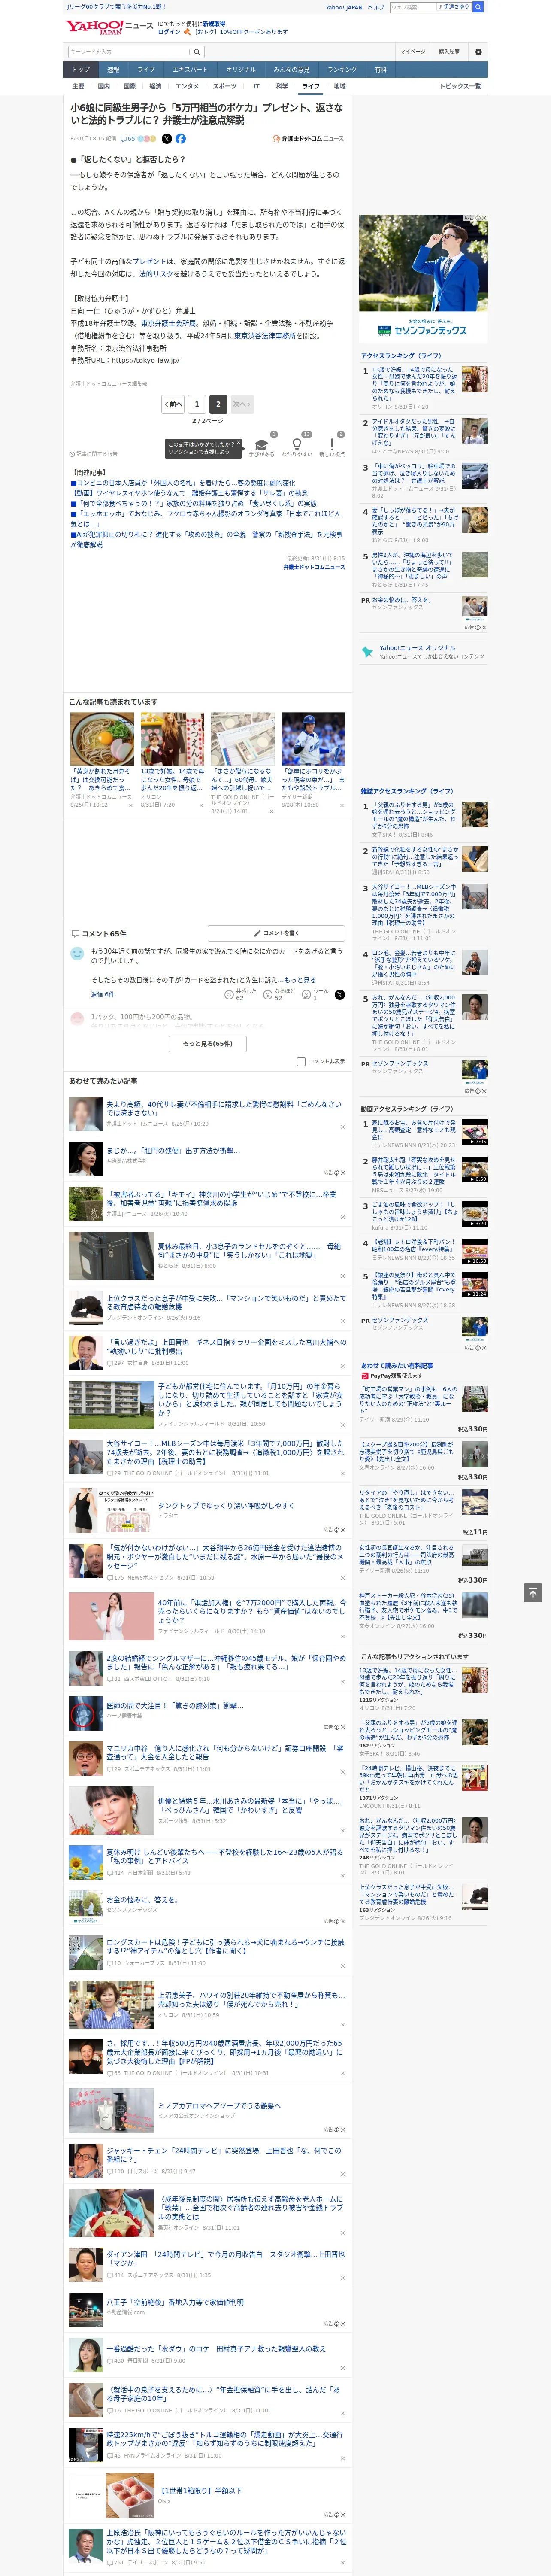551x2576 pixels.
Task: Open the みんなの意見 navigation tab
Action: tap(291, 70)
